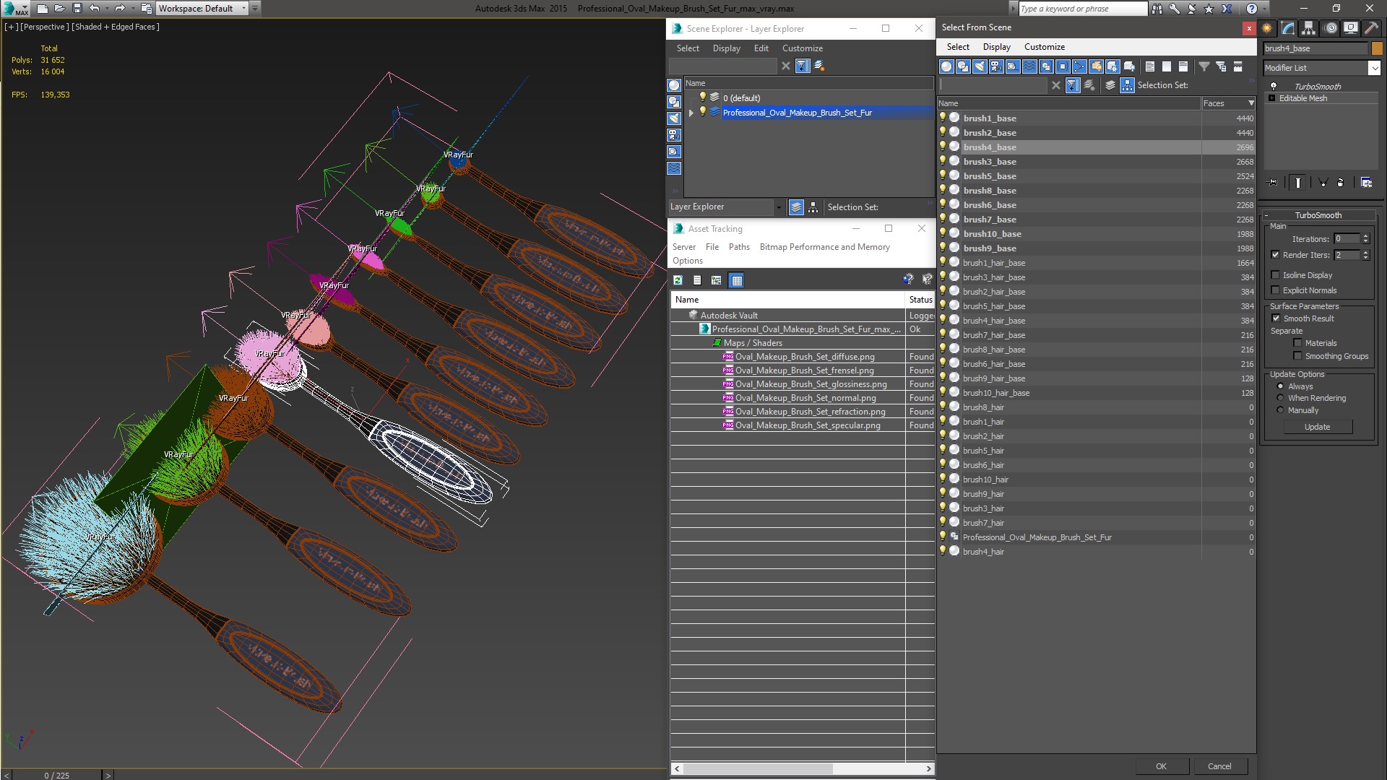Click Iterations spinner up arrow
Screen dimensions: 1387x780
(x=1365, y=235)
